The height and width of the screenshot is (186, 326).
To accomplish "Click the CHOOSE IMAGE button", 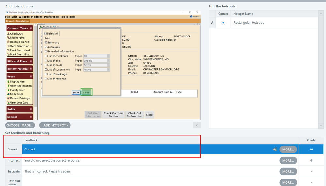I will [20, 125].
